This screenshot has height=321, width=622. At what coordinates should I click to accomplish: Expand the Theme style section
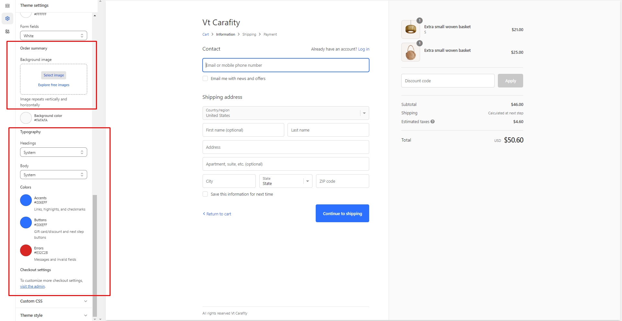(53, 315)
